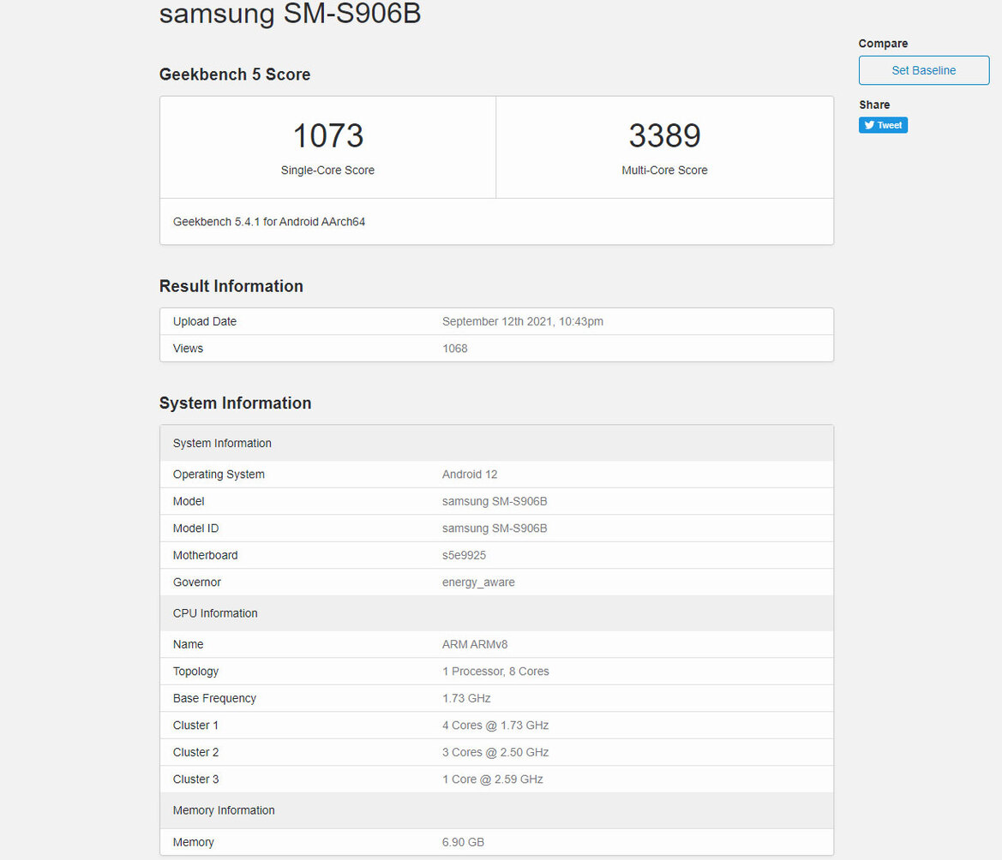Click the 1 Processor, 8 Cores value

(x=496, y=672)
